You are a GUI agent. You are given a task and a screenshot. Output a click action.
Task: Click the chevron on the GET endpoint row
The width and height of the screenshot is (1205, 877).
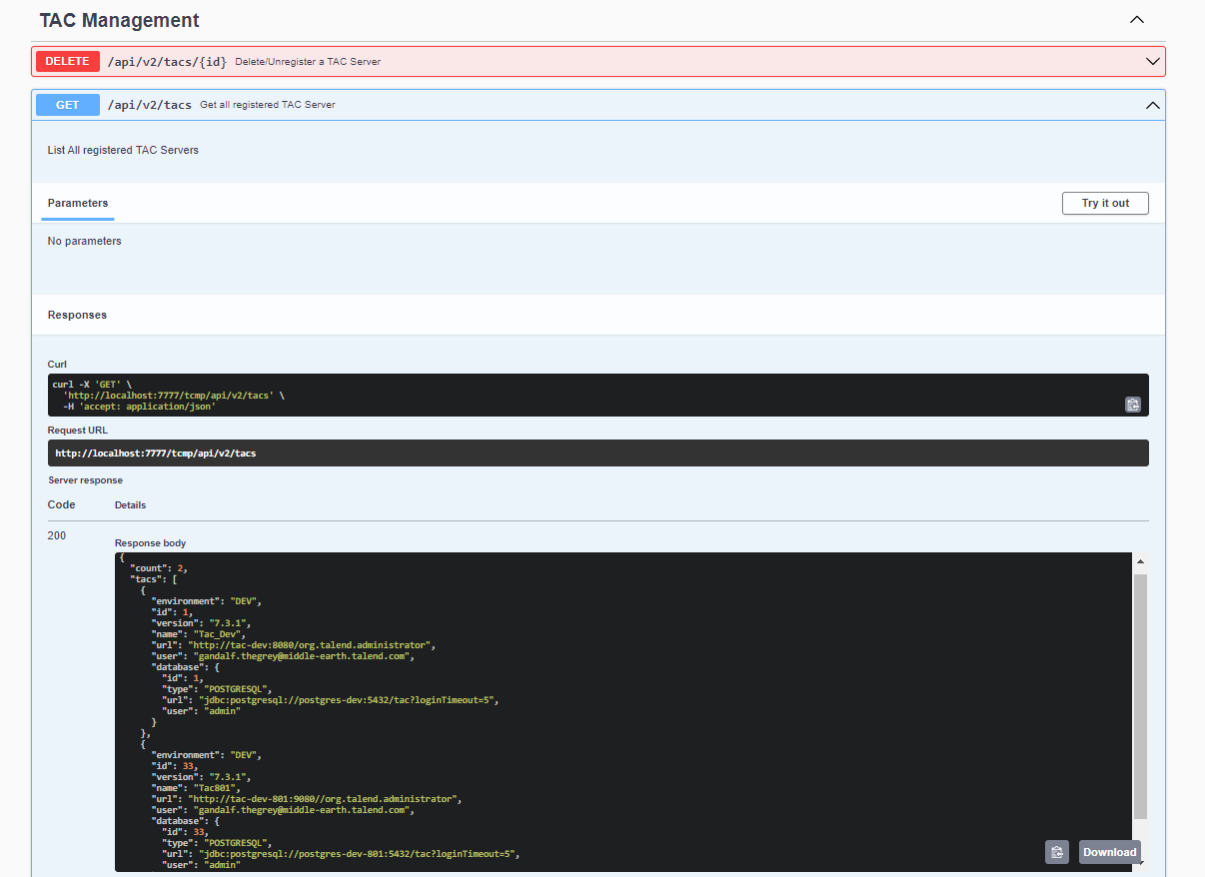click(1152, 105)
